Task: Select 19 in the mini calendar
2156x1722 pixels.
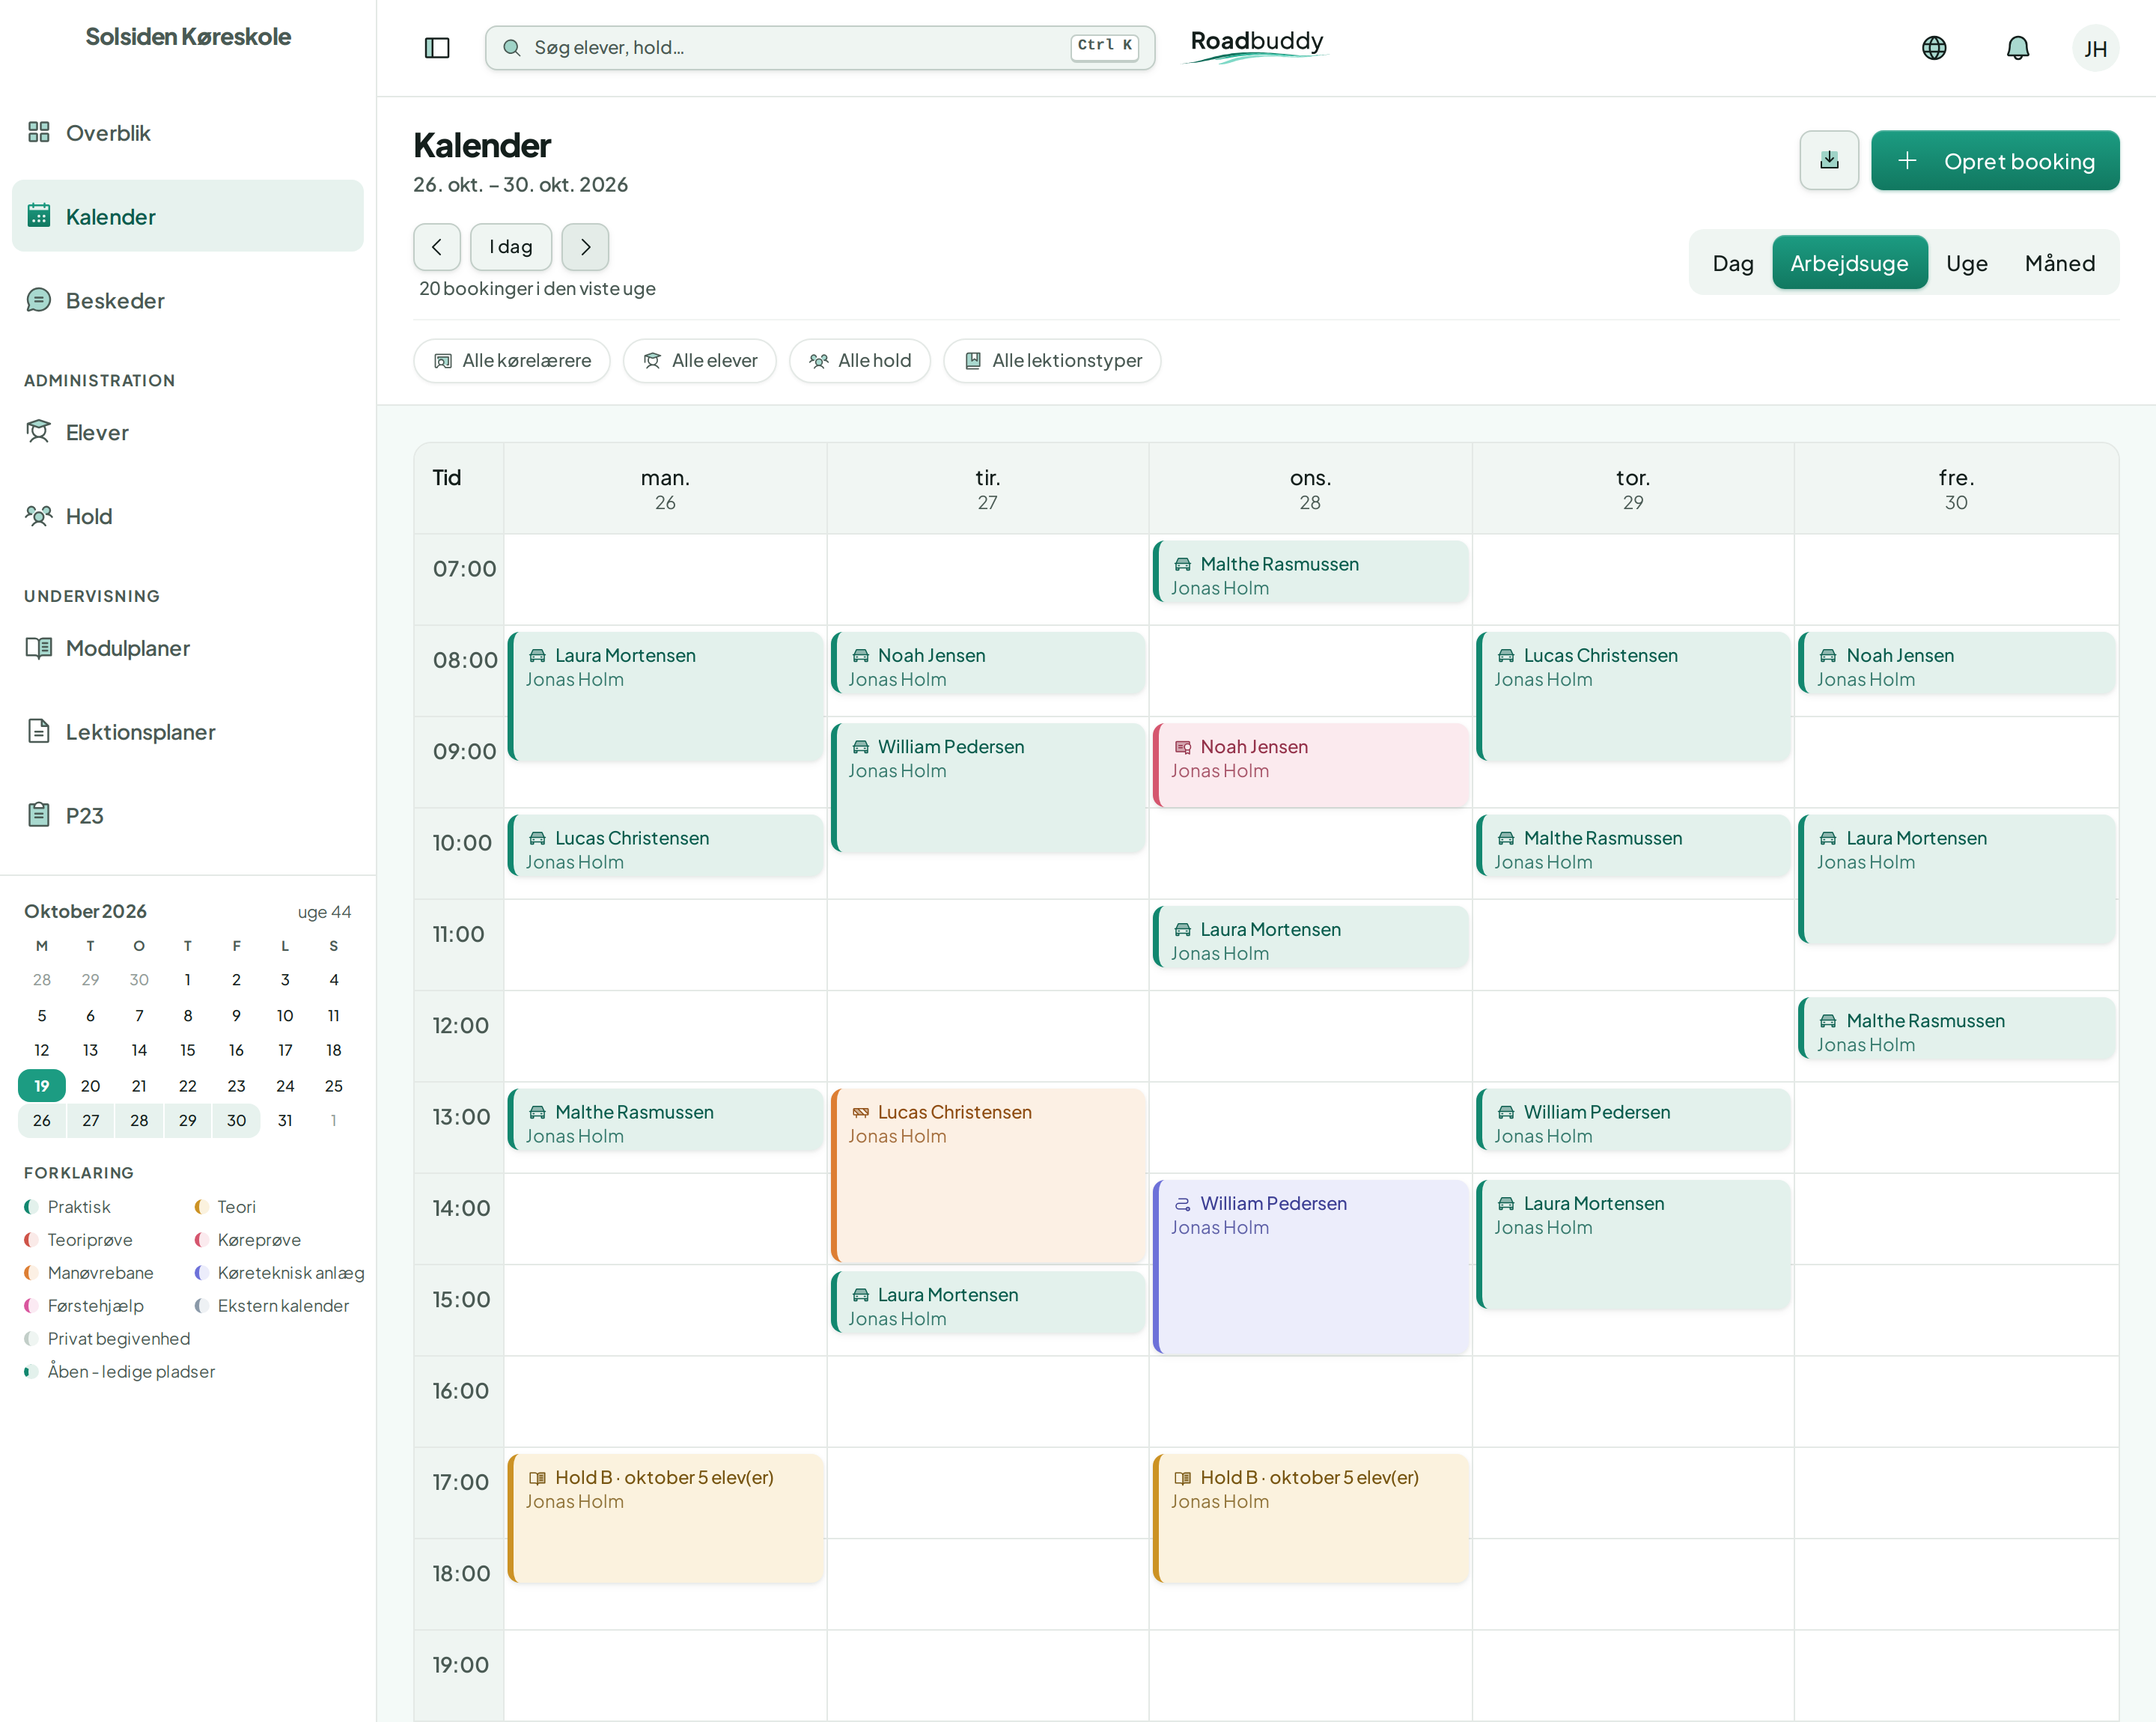Action: point(42,1086)
